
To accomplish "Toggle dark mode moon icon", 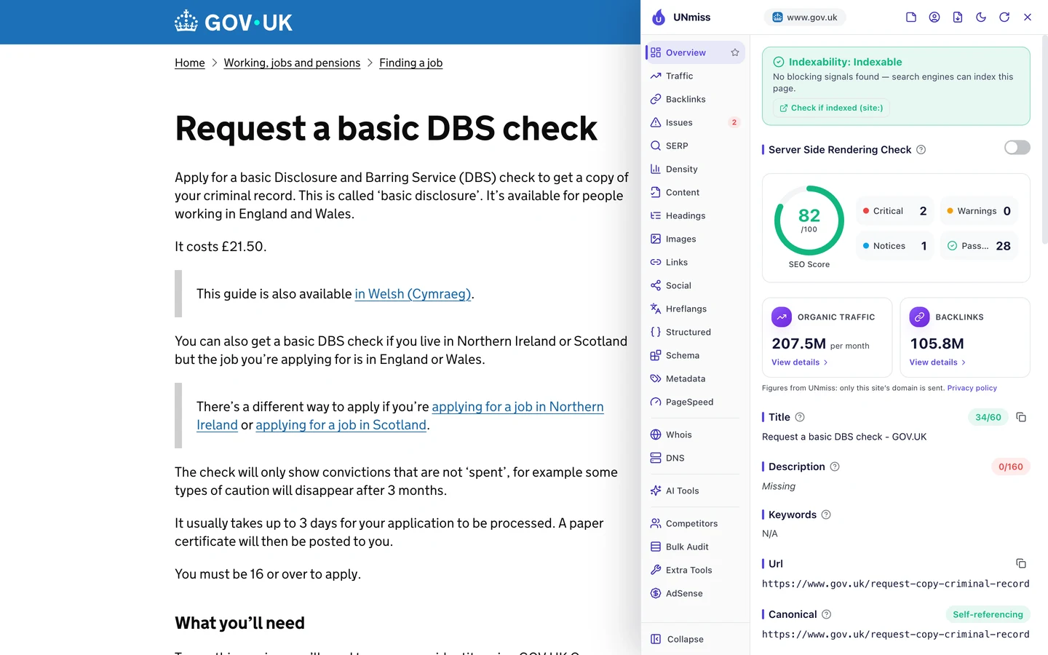I will click(981, 17).
